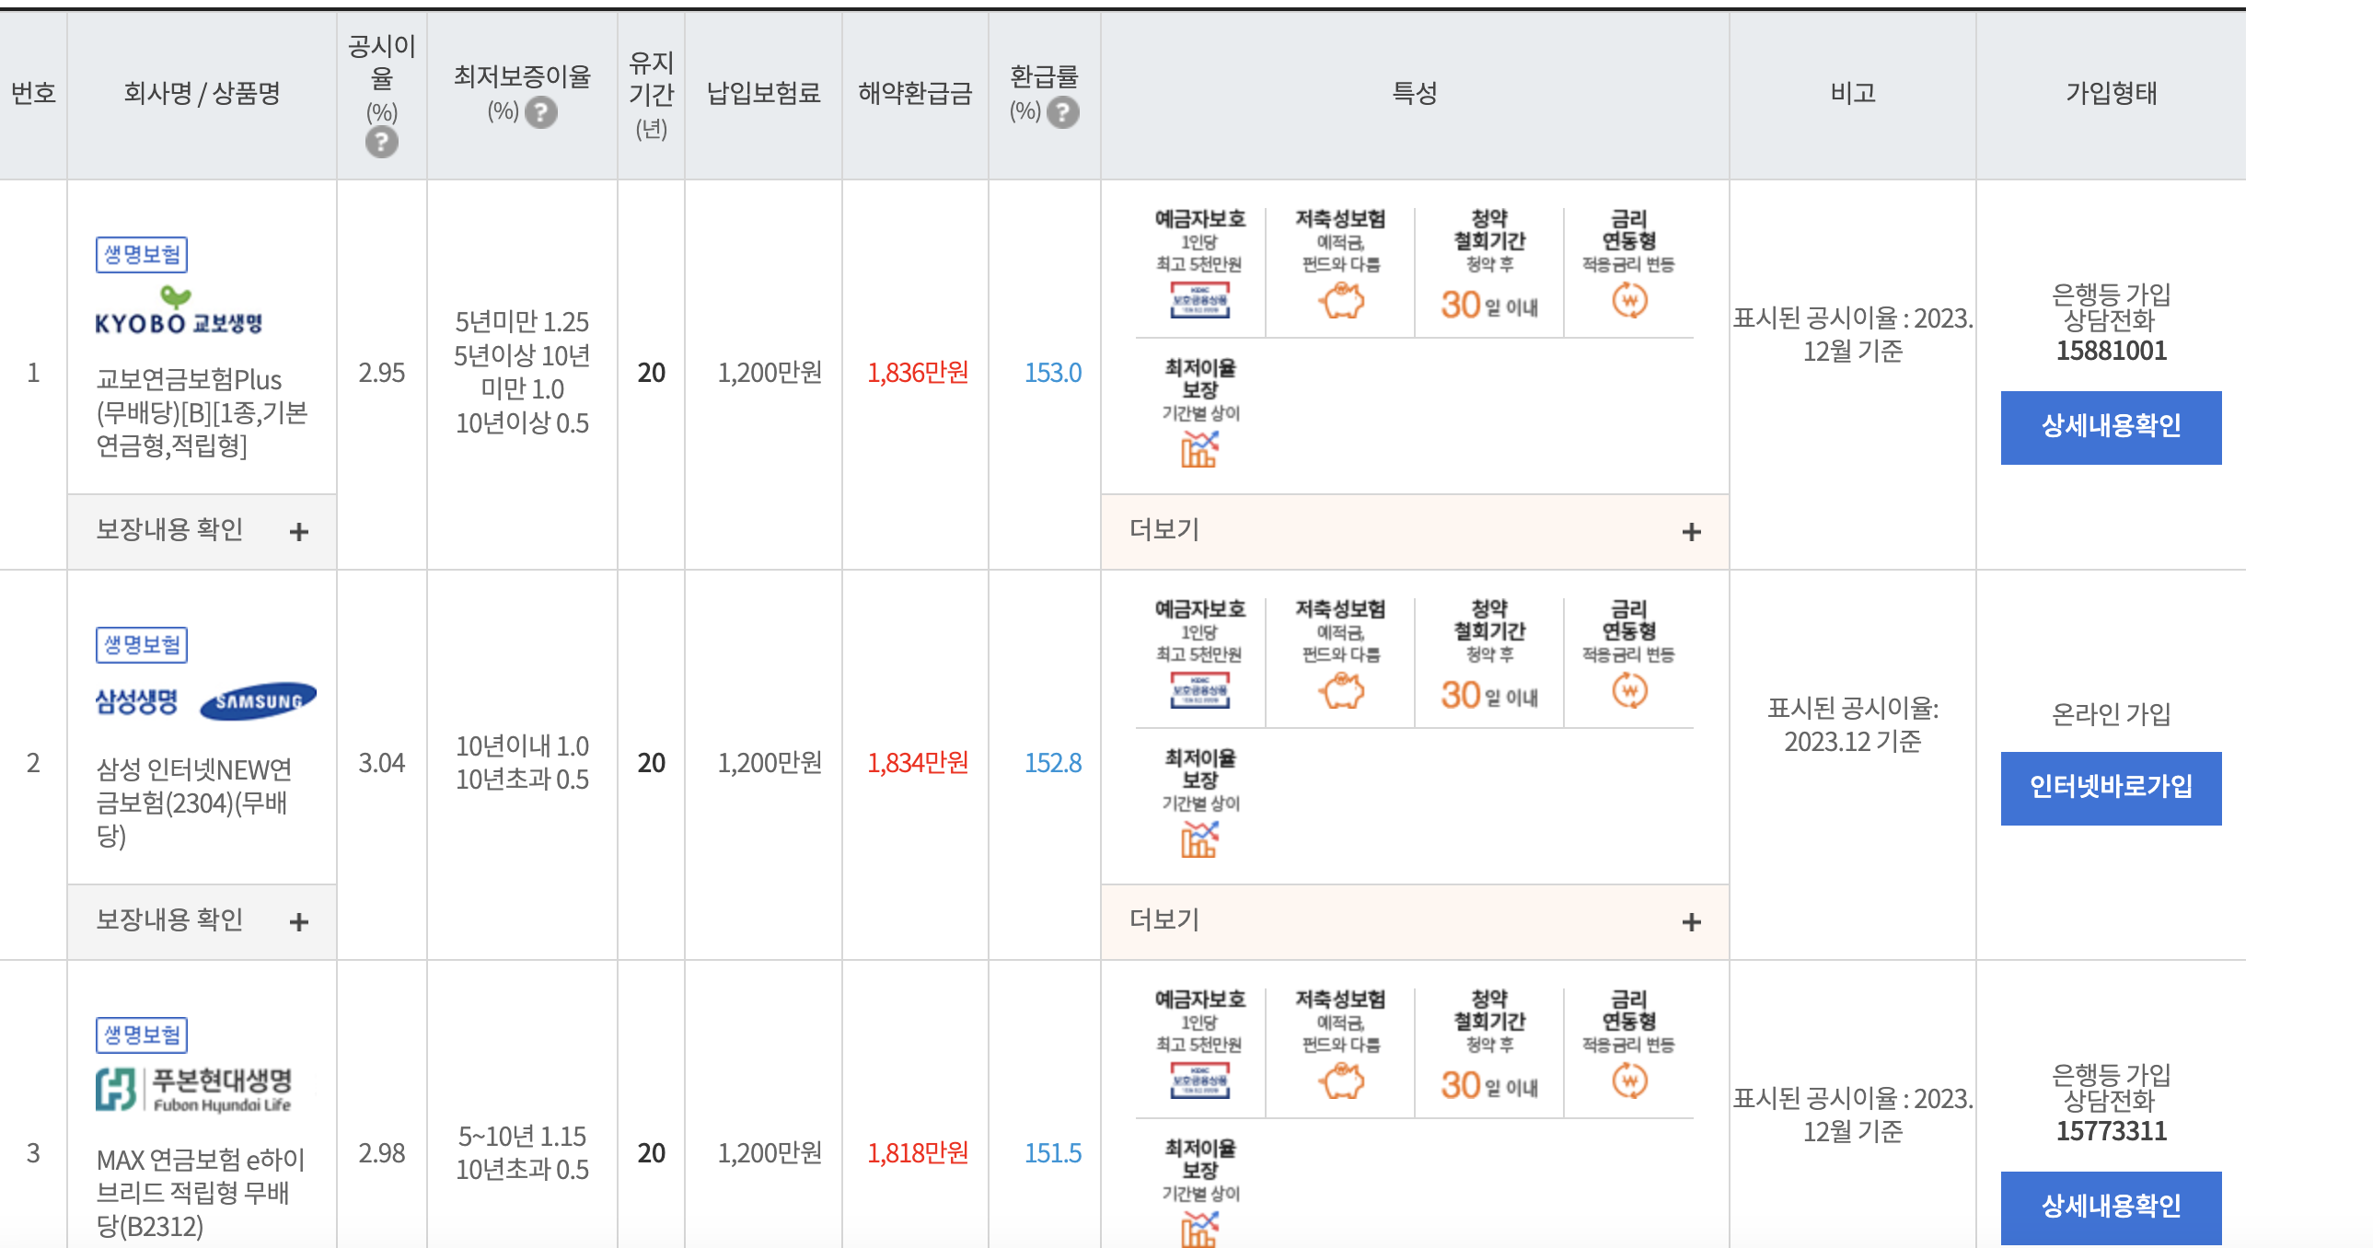Image resolution: width=2373 pixels, height=1248 pixels.
Task: Click phone number 15773311
Action: tap(2111, 1132)
